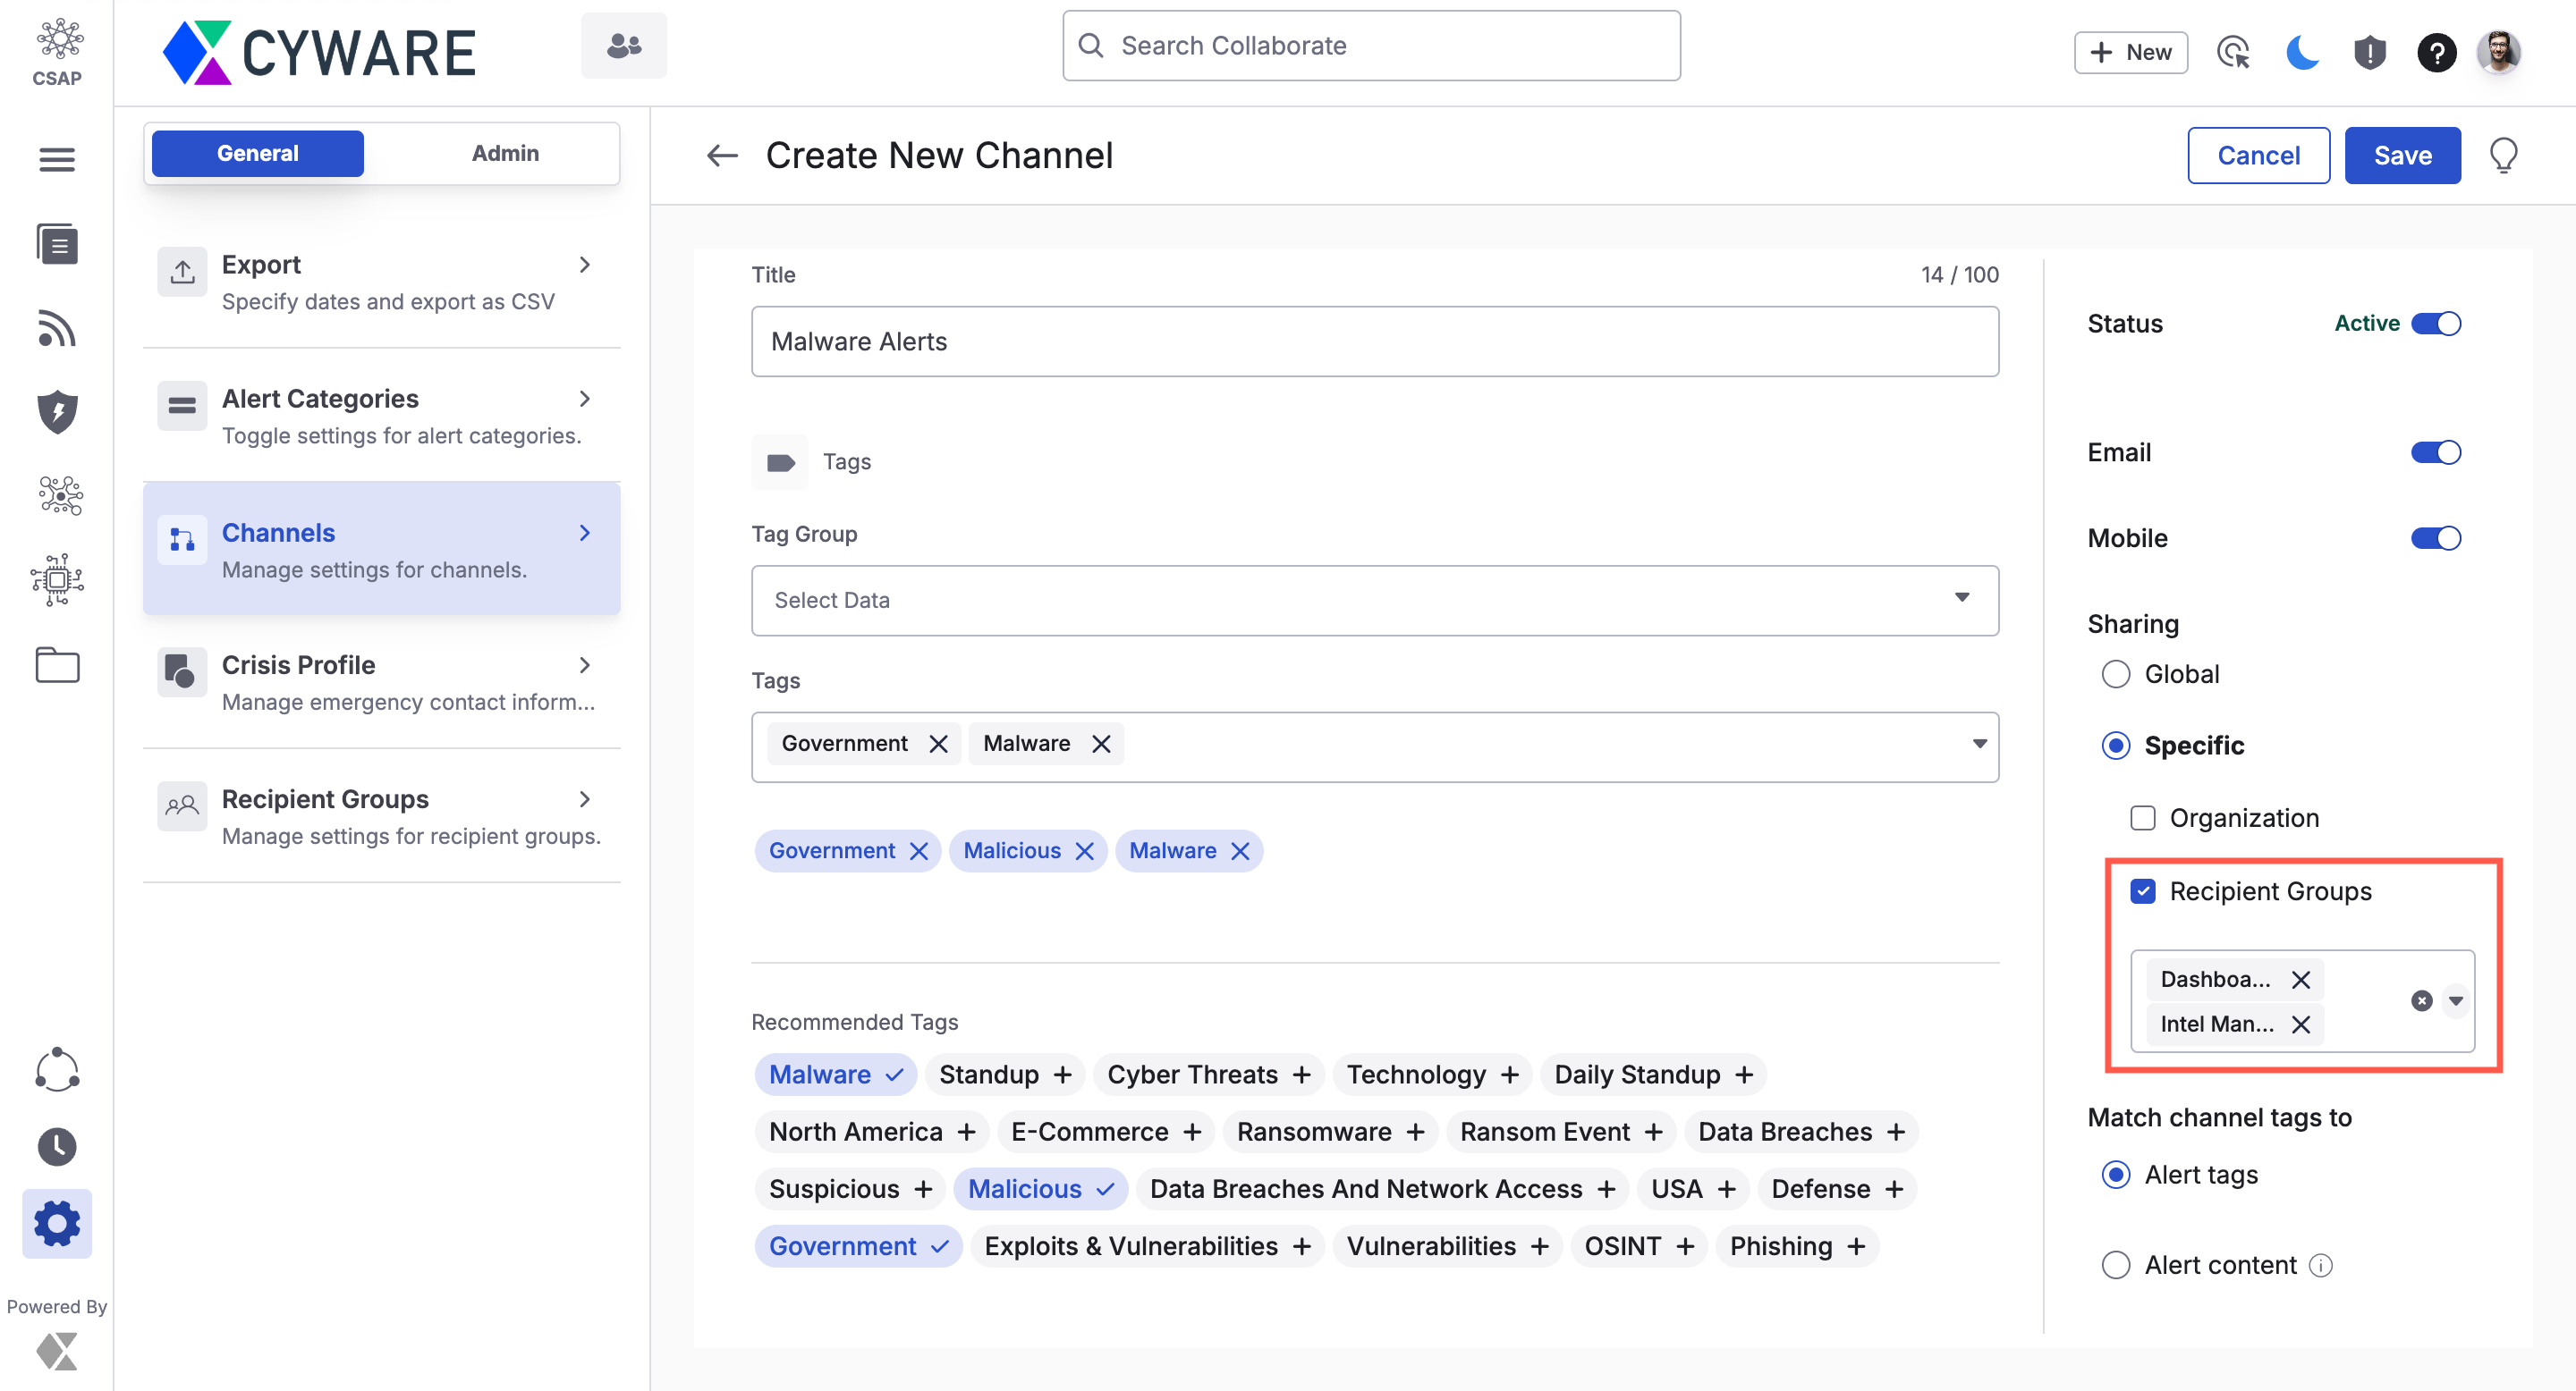Expand the Recipient Groups selection dropdown

pyautogui.click(x=2456, y=1000)
